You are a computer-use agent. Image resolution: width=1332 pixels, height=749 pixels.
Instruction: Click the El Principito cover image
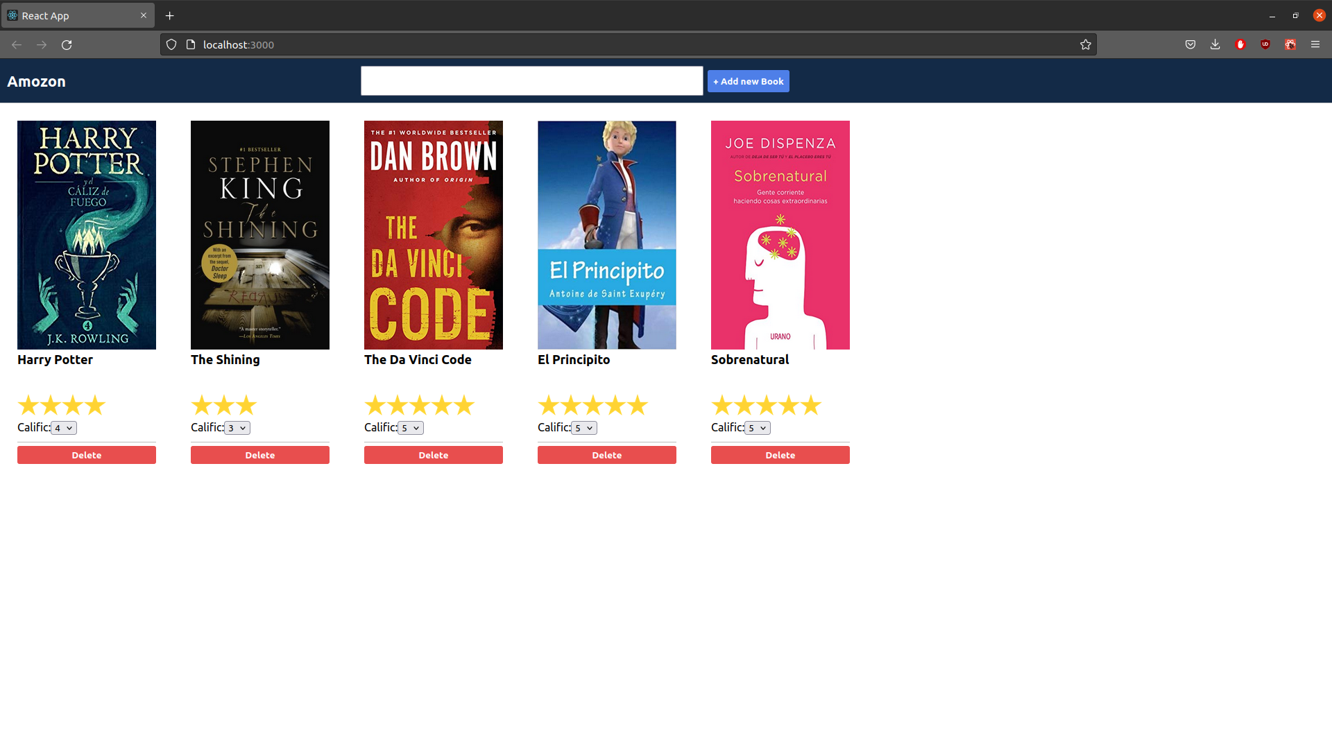607,234
